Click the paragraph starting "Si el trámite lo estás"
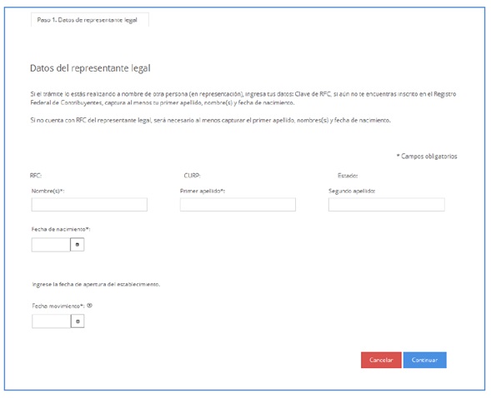The width and height of the screenshot is (491, 398). 243,98
